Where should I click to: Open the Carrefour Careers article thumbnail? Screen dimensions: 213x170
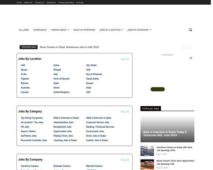coord(147,151)
